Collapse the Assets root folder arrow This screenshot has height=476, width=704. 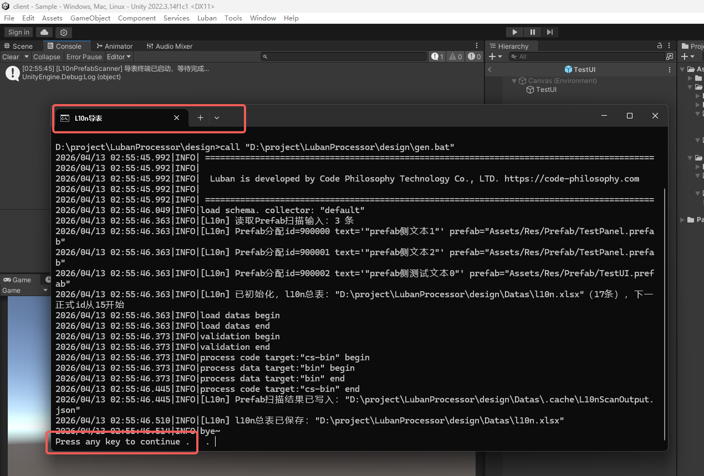click(x=682, y=69)
